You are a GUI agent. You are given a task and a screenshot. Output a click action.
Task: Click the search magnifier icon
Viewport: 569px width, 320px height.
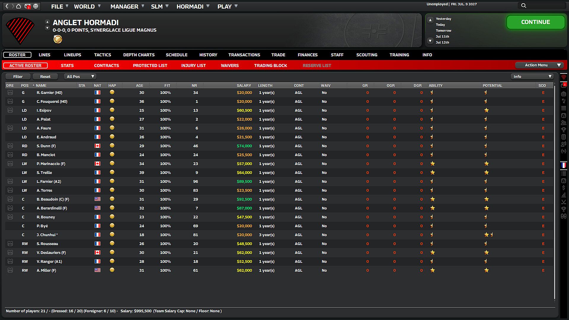point(524,6)
